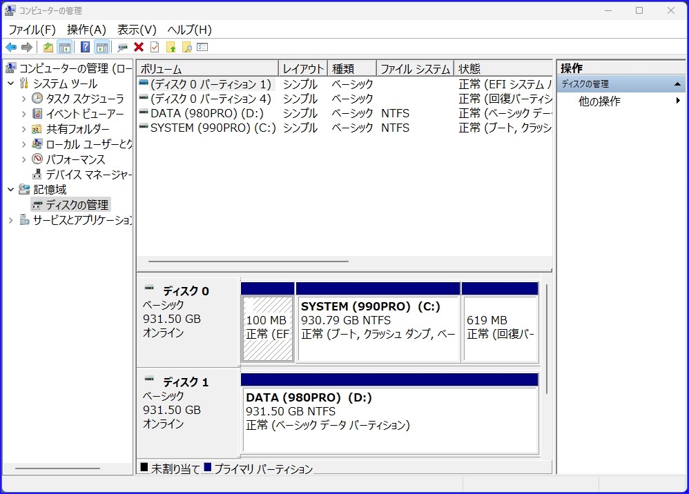Image resolution: width=689 pixels, height=494 pixels.
Task: Click the パフォーマンス gauge icon
Action: click(37, 159)
